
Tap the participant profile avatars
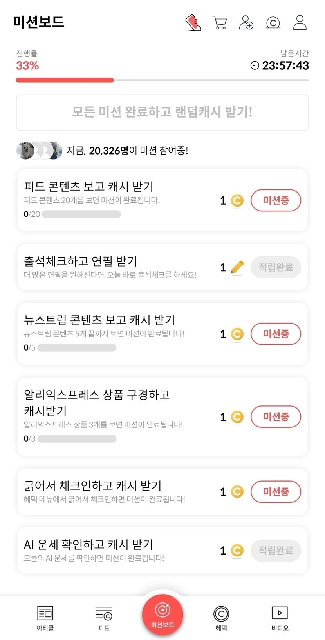point(39,150)
